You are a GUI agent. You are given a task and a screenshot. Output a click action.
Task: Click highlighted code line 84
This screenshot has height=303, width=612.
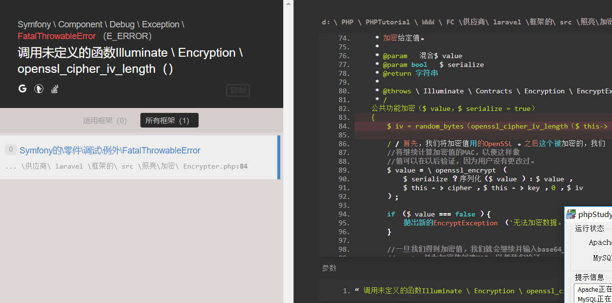pyautogui.click(x=483, y=126)
